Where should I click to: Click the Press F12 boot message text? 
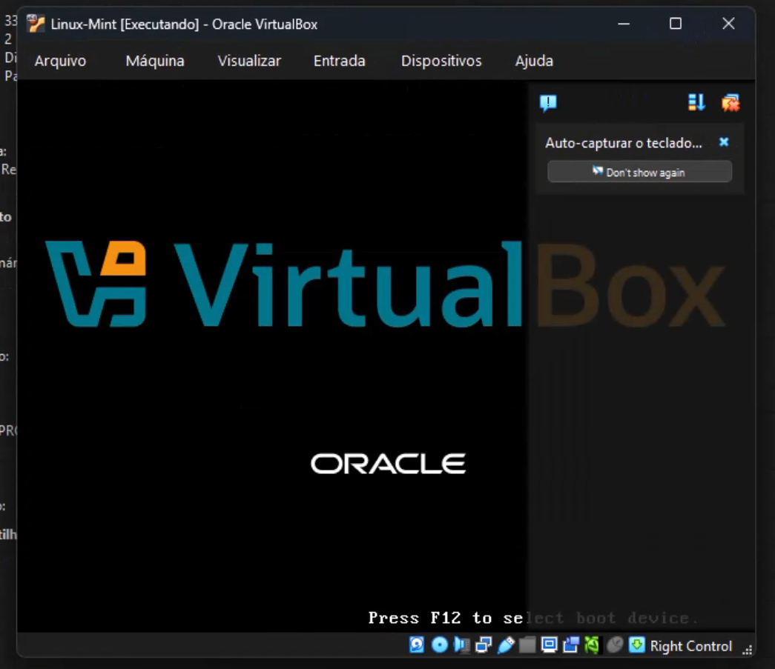532,618
